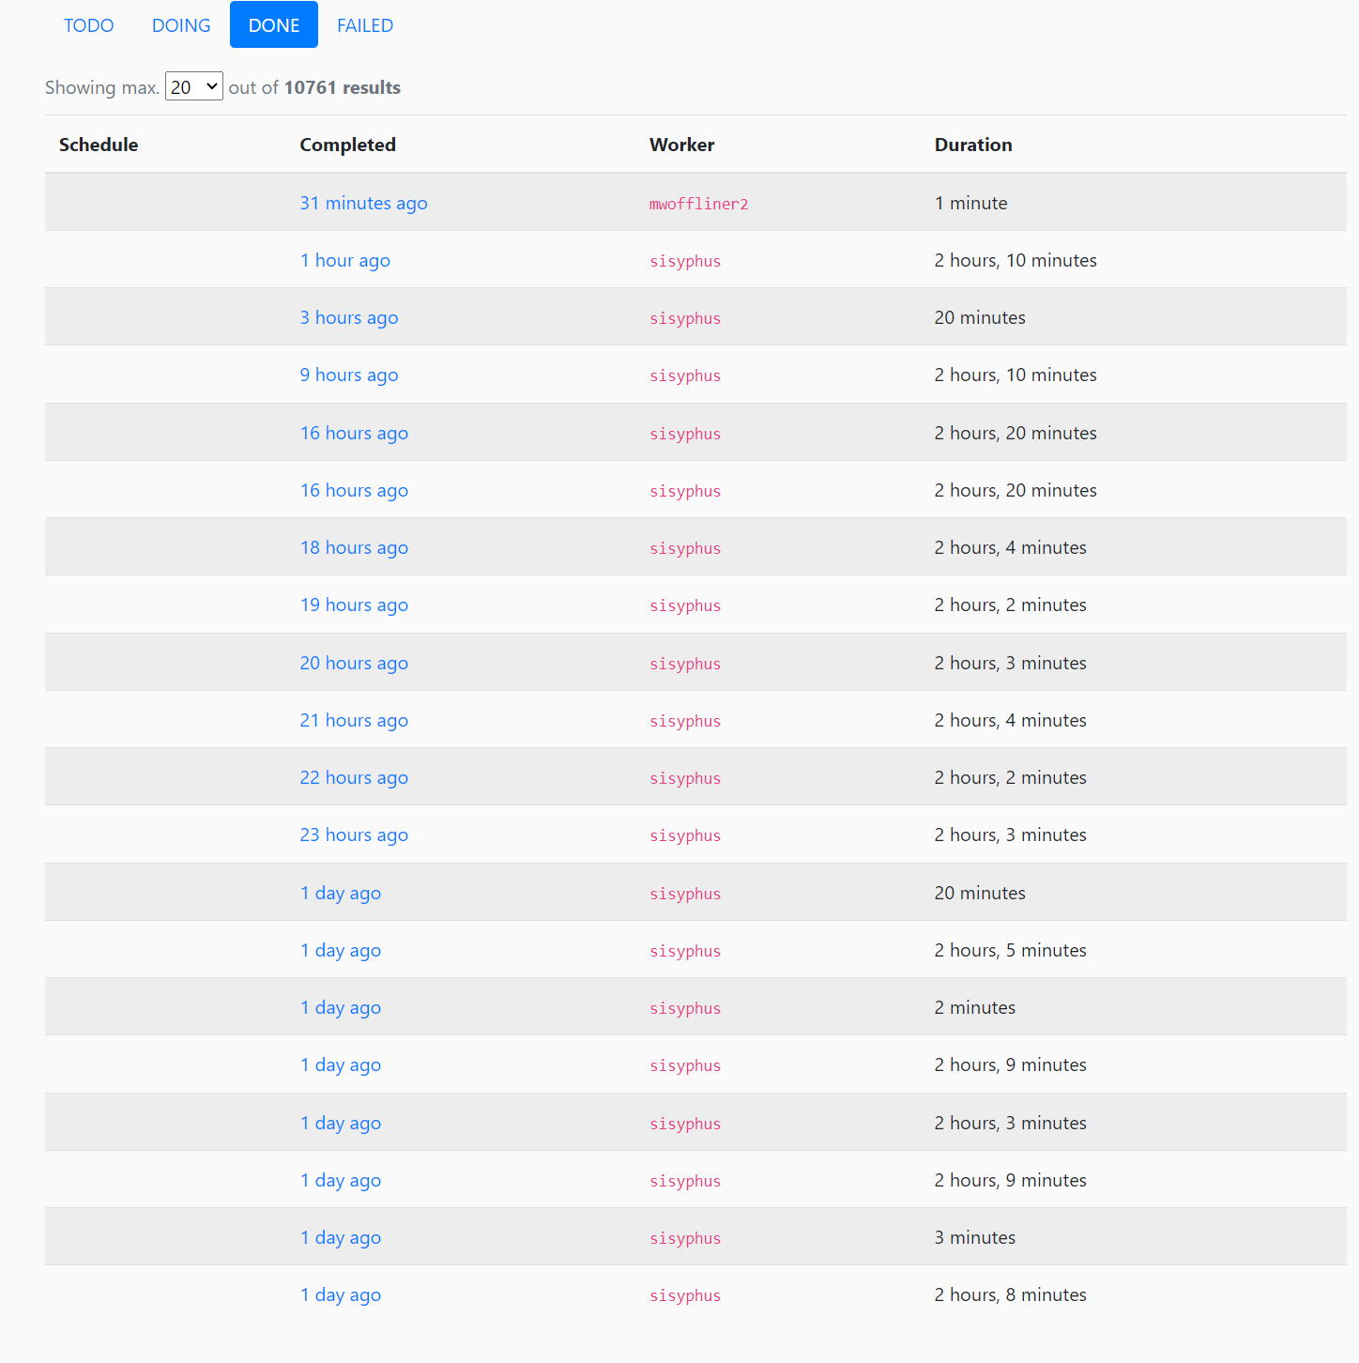This screenshot has width=1359, height=1363.
Task: Click the Worker column header
Action: (681, 145)
